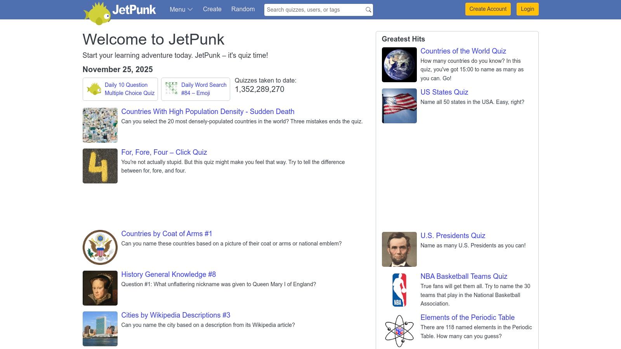Select Create from the navigation bar
The image size is (621, 349).
(x=212, y=9)
